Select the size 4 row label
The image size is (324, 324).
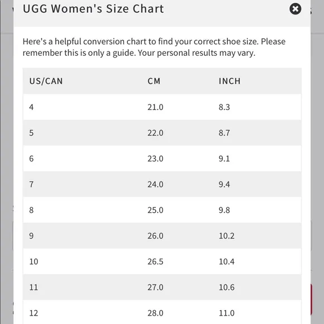(31, 107)
